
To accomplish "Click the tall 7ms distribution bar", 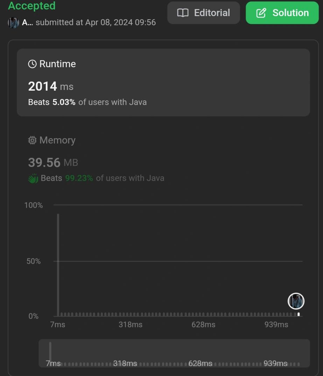I will pyautogui.click(x=58, y=265).
